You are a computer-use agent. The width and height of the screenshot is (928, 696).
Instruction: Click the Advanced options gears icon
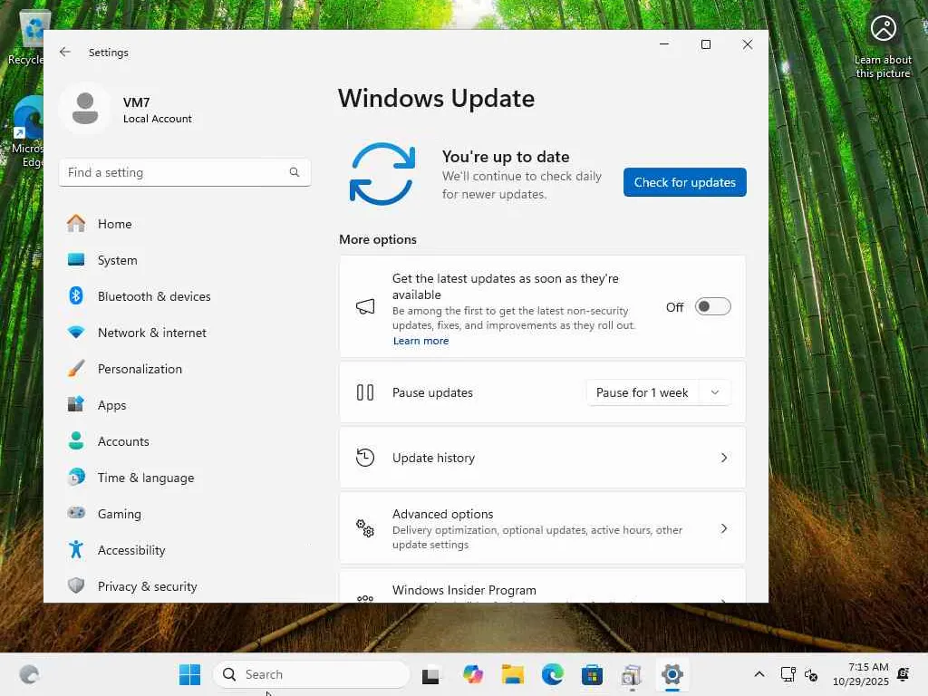pos(365,528)
